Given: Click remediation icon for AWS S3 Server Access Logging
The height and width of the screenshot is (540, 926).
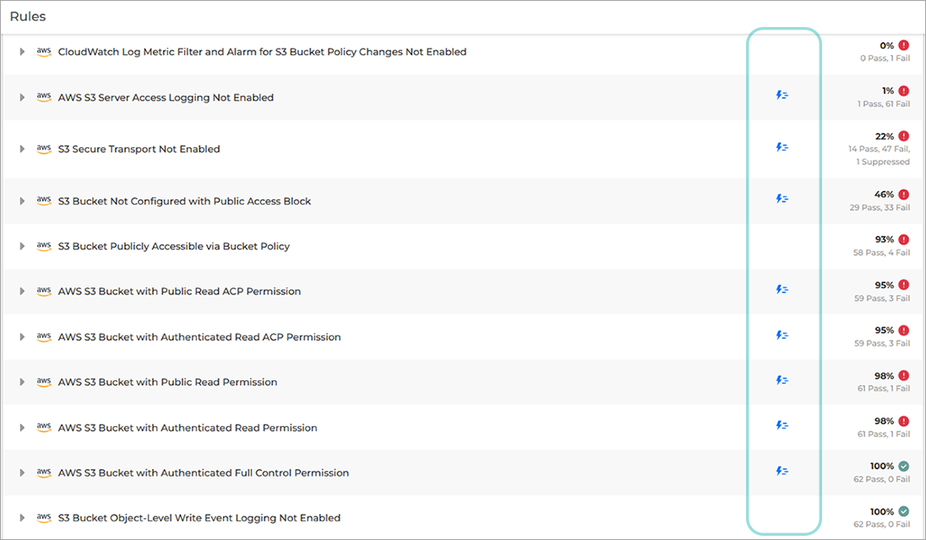Looking at the screenshot, I should click(782, 95).
